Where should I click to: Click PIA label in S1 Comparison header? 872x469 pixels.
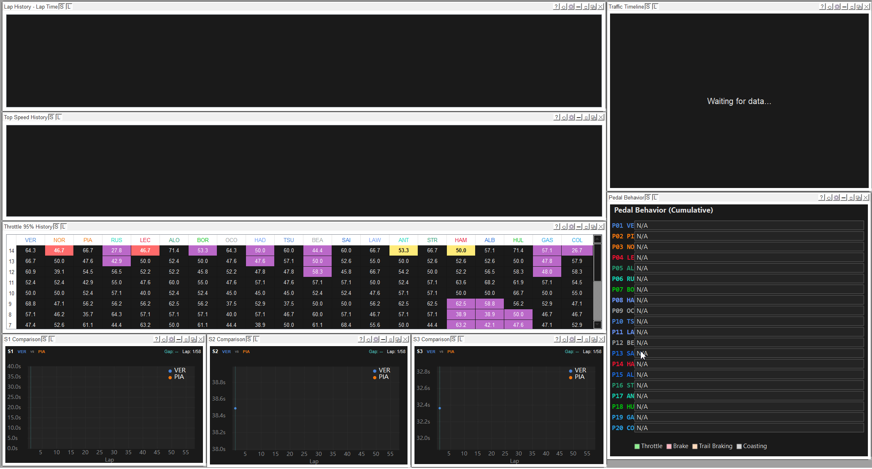point(41,352)
